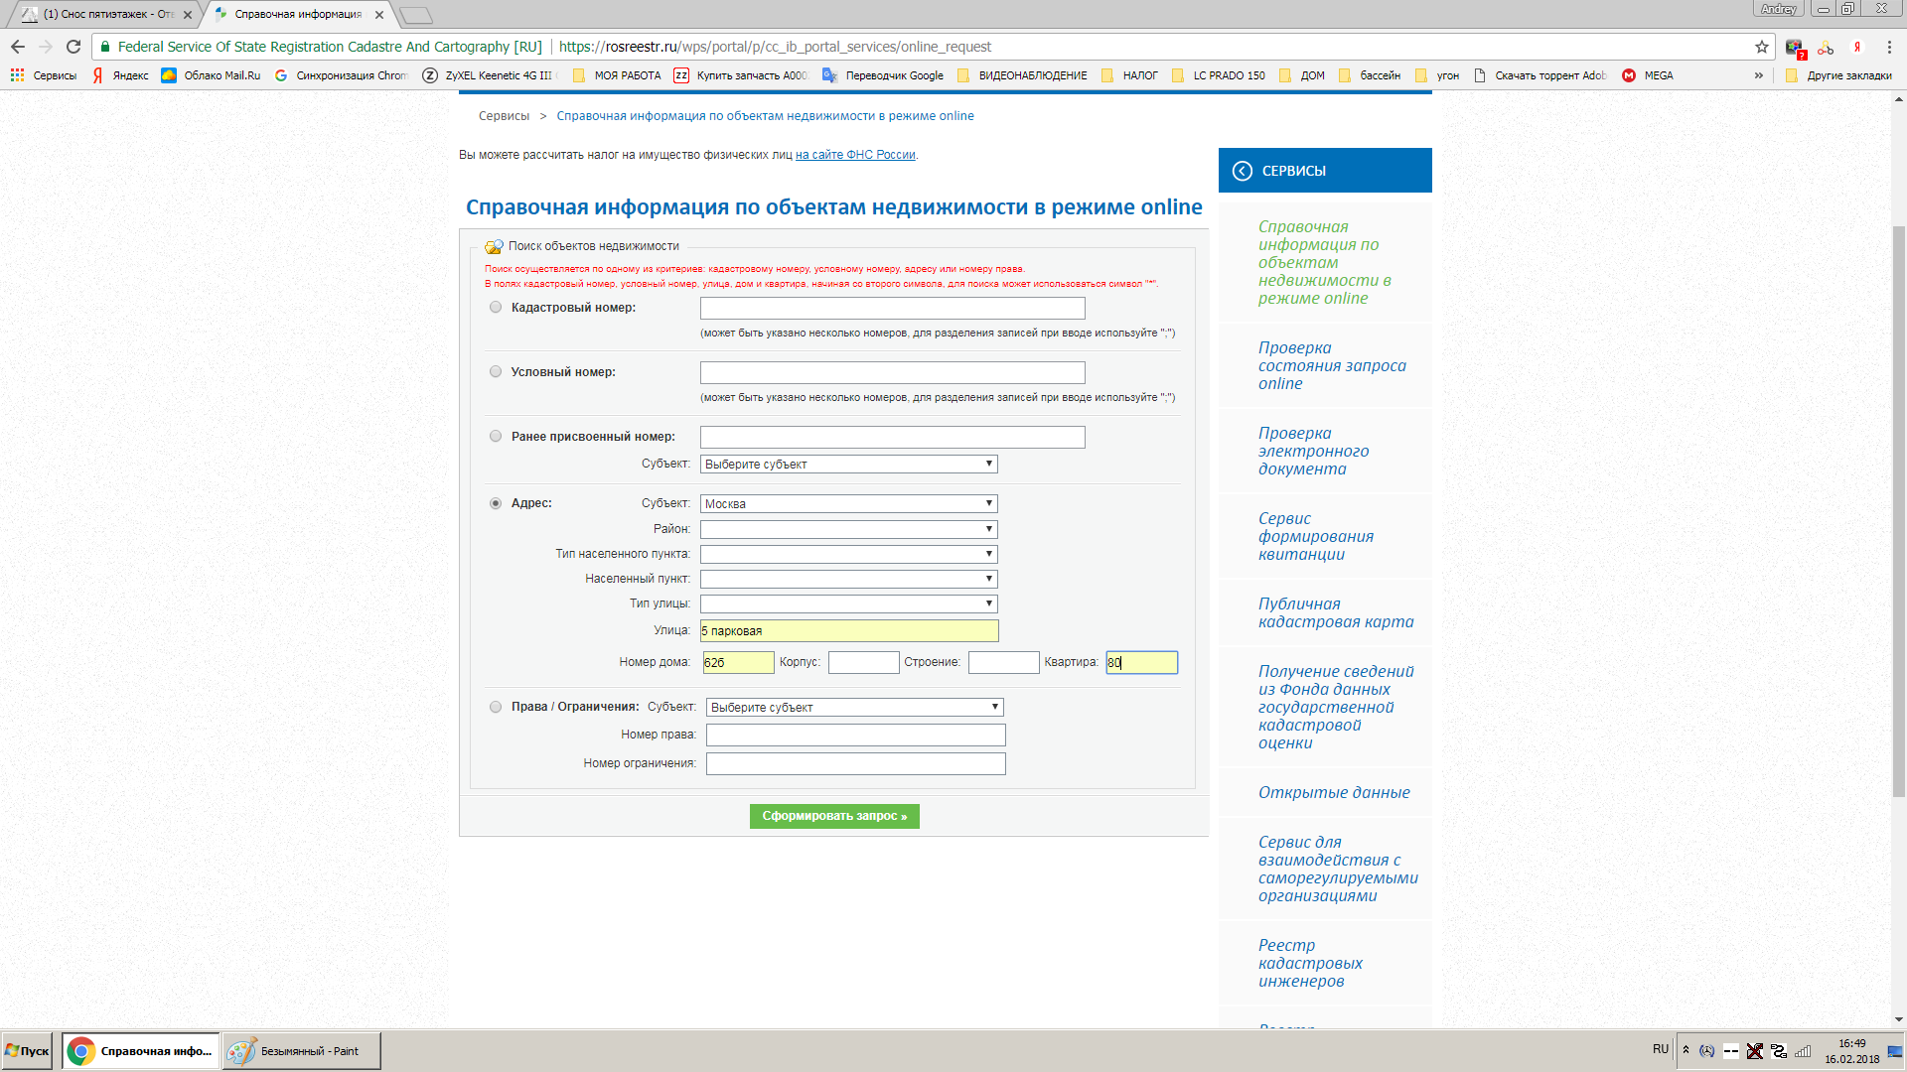
Task: Click the СЕРВИСЫ sidebar header
Action: tap(1325, 171)
